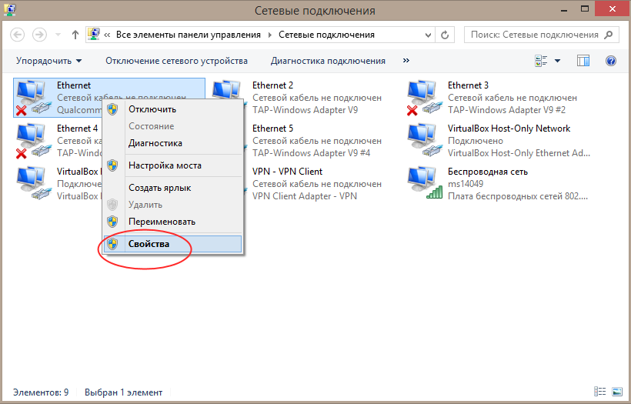Open Свойства in the context menu

point(172,244)
